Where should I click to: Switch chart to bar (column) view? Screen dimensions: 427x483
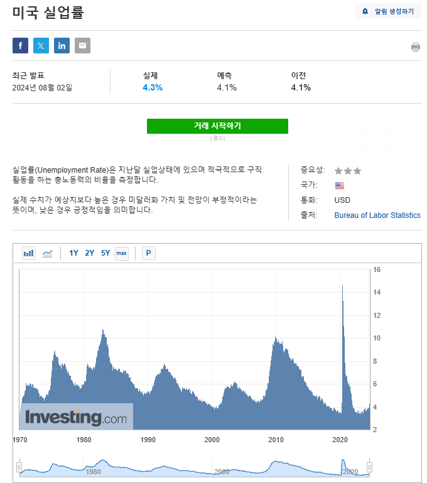tap(29, 253)
